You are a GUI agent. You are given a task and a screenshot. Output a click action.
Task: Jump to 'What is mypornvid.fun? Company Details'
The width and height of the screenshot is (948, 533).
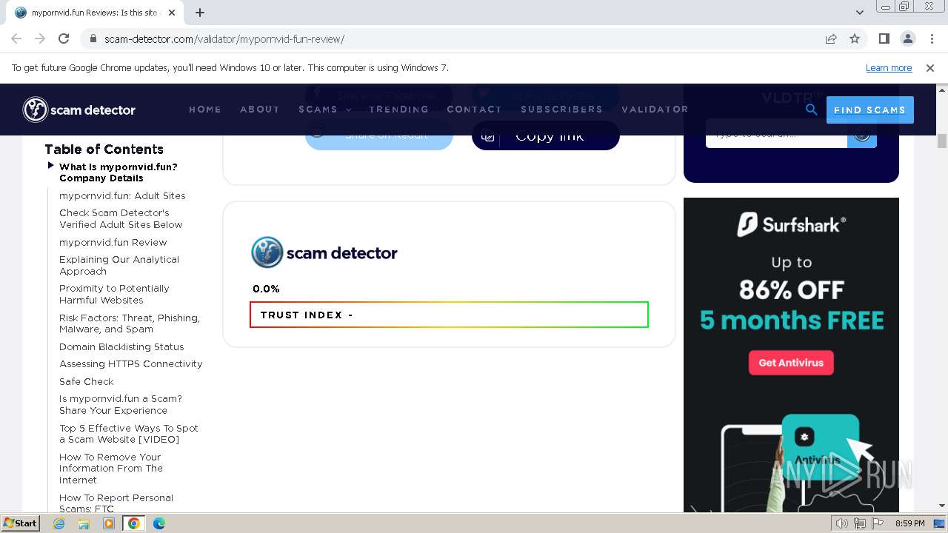click(x=118, y=172)
